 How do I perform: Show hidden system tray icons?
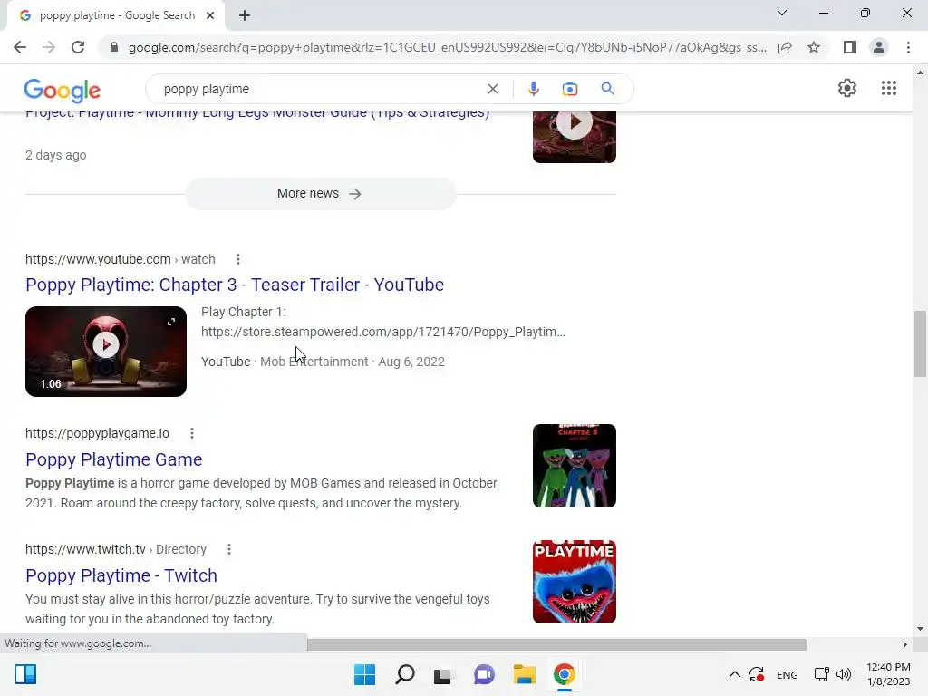pyautogui.click(x=734, y=674)
